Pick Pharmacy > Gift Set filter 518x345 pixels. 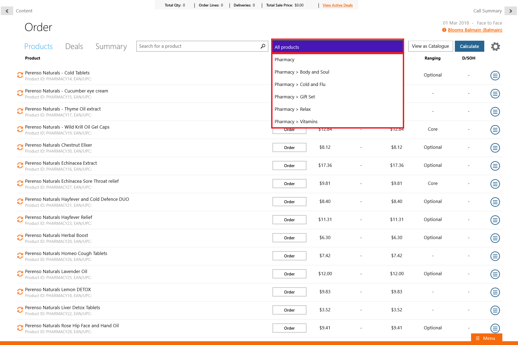295,97
